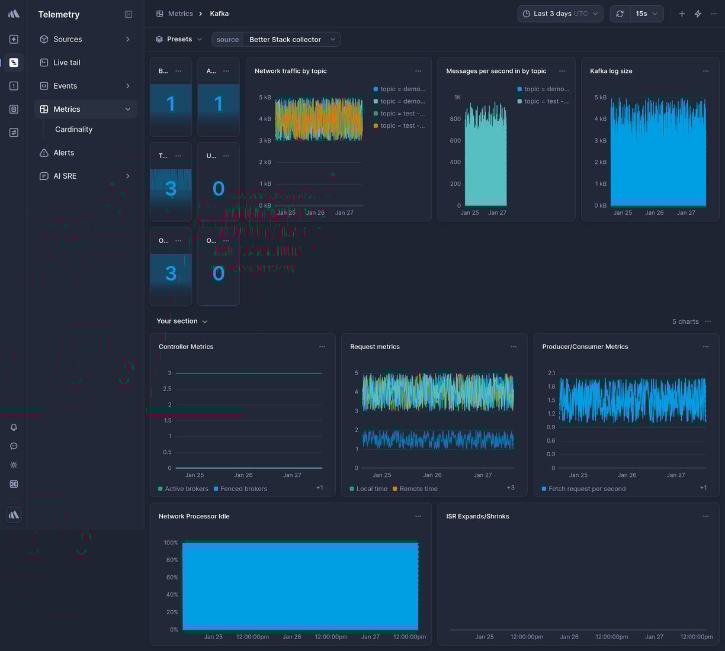Click the chat support bubble icon
The height and width of the screenshot is (651, 725).
click(13, 446)
